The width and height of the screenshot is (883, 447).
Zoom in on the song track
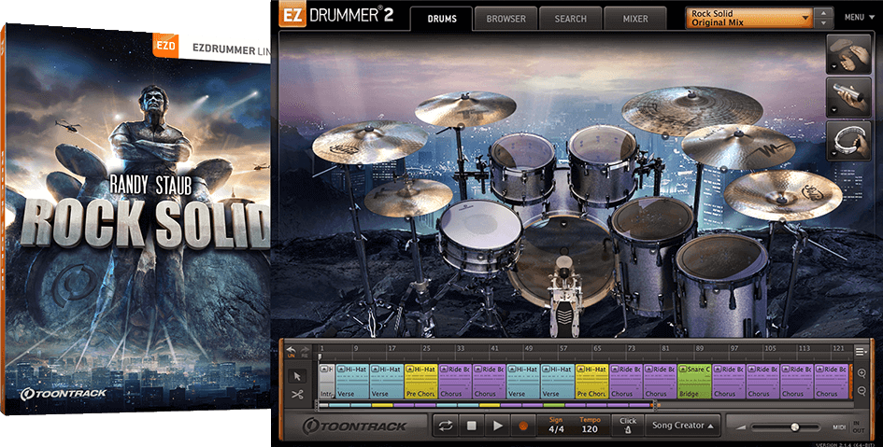862,373
